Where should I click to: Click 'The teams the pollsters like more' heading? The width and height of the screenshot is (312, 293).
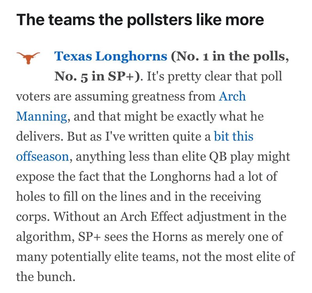tap(140, 20)
